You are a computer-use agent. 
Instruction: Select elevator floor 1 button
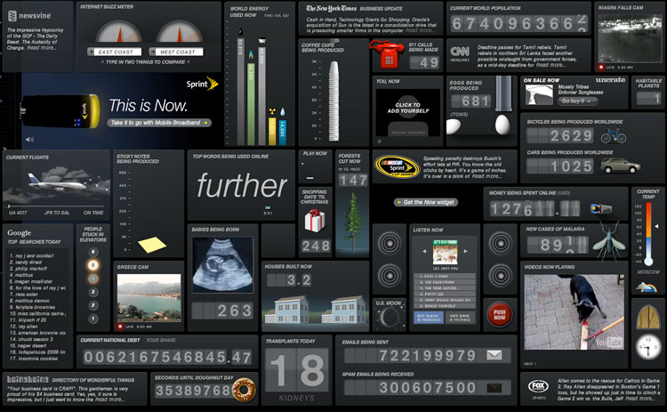coord(93,319)
